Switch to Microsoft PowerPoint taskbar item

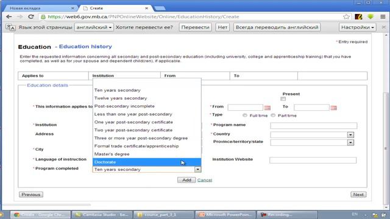pyautogui.click(x=225, y=215)
